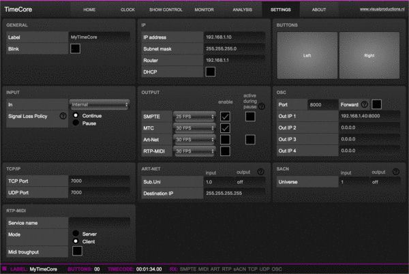Check the RTP-MIDI enable checkbox
Viewport: 409px width, 274px height.
point(225,151)
